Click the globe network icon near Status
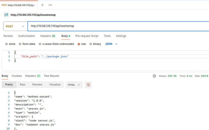This screenshot has width=209, height=130. [x=154, y=76]
